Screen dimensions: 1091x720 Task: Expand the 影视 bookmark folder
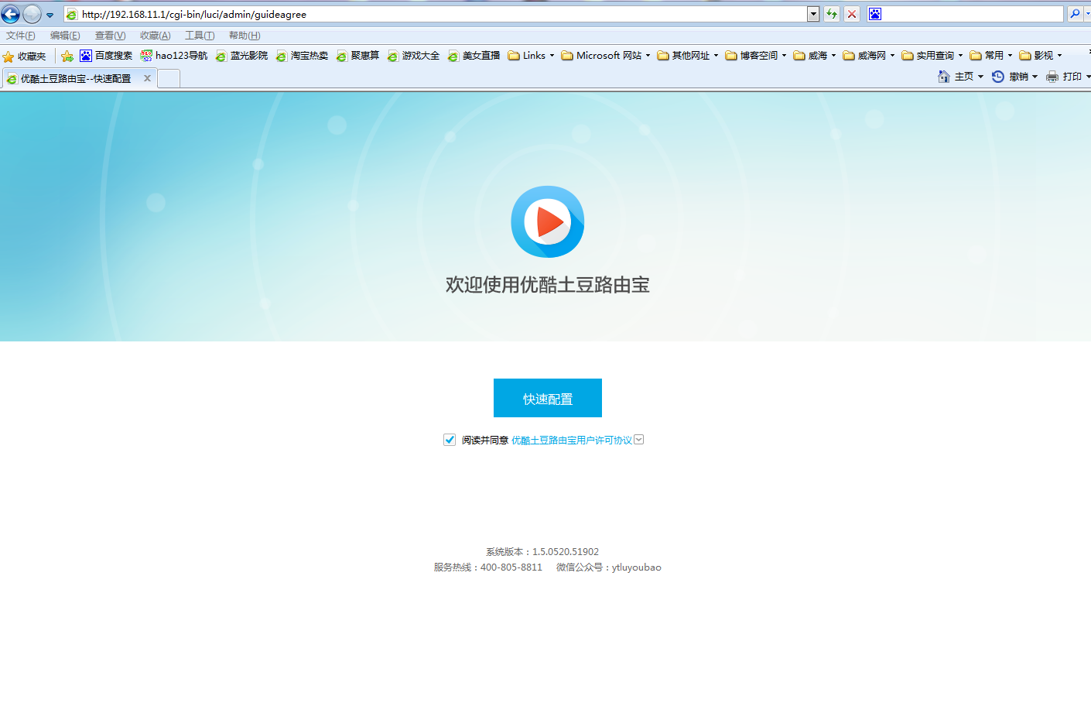point(1041,56)
